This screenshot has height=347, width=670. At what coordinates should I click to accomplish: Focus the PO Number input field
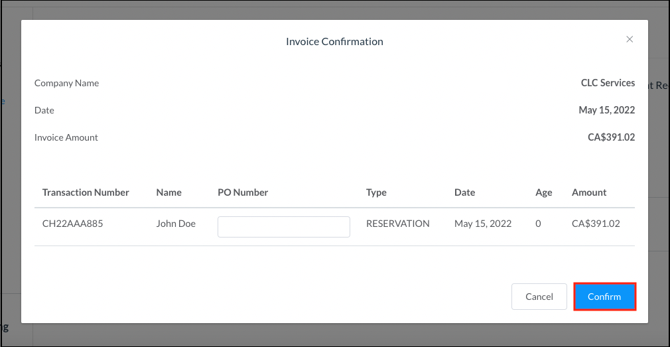pos(283,227)
